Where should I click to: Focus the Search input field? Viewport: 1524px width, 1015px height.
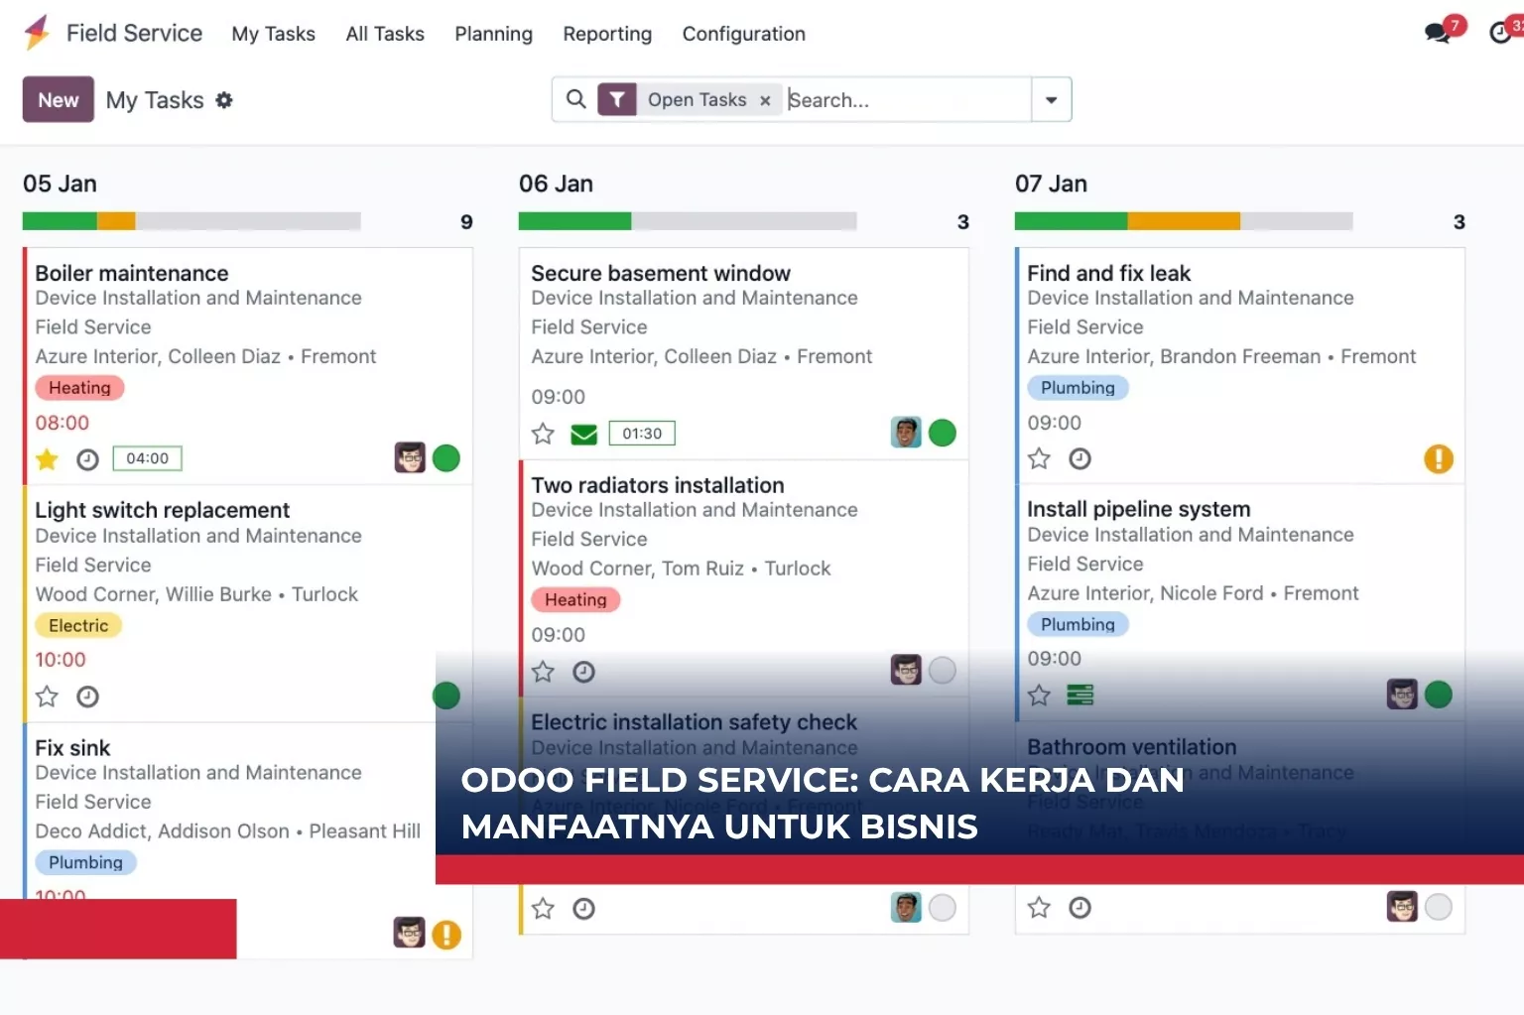(x=907, y=99)
